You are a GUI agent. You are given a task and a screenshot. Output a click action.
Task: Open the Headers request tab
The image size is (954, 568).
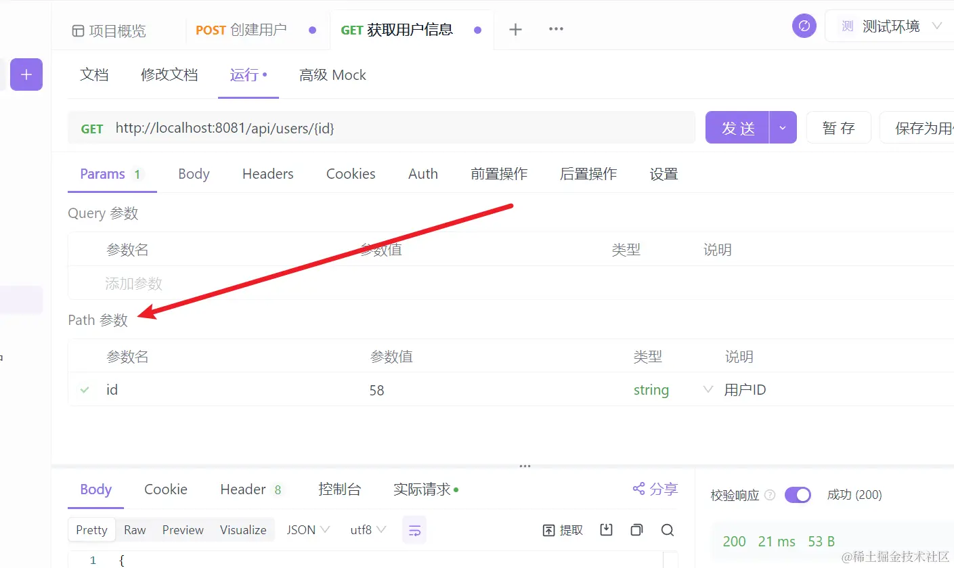click(x=268, y=174)
